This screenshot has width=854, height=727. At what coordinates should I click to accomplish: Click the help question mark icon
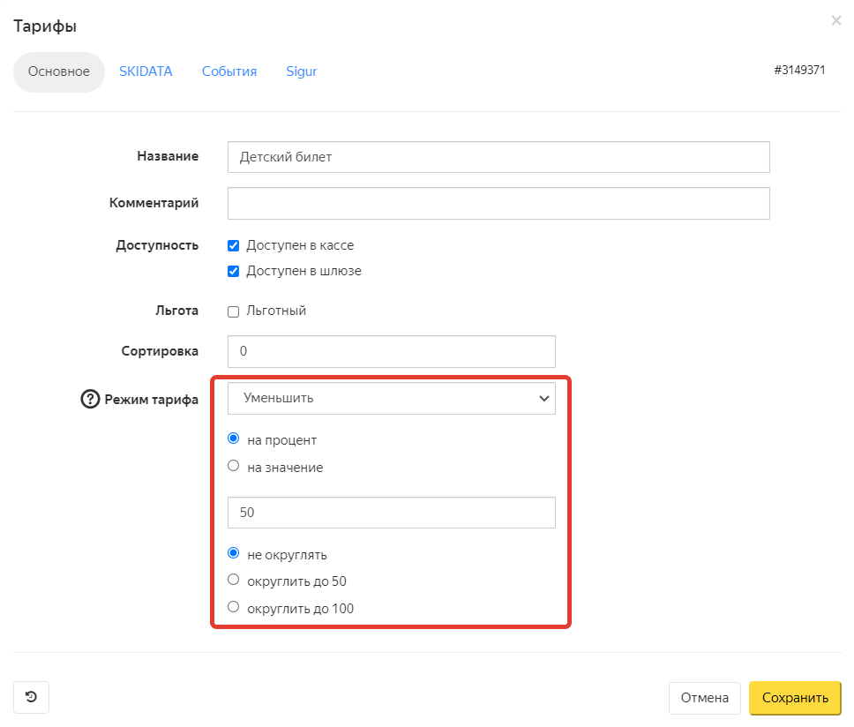tap(90, 399)
